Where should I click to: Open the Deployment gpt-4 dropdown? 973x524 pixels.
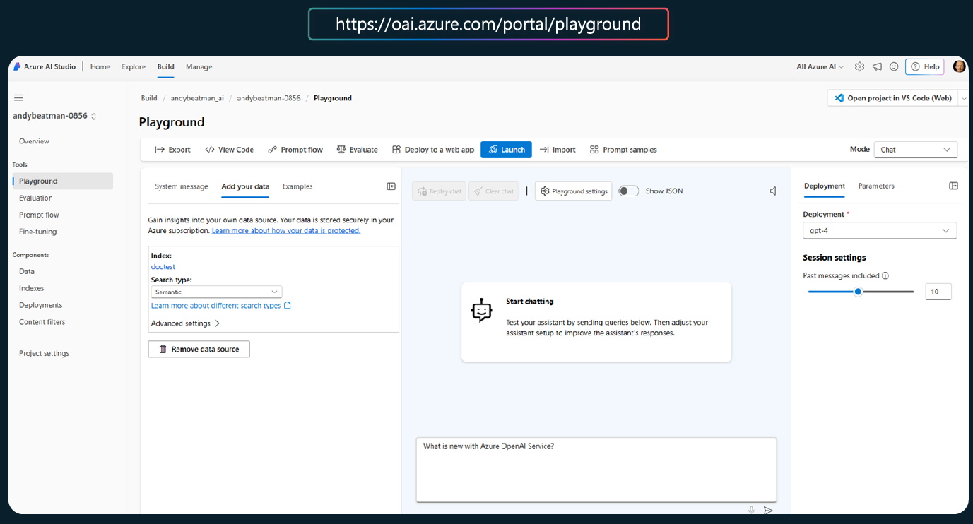(x=879, y=230)
